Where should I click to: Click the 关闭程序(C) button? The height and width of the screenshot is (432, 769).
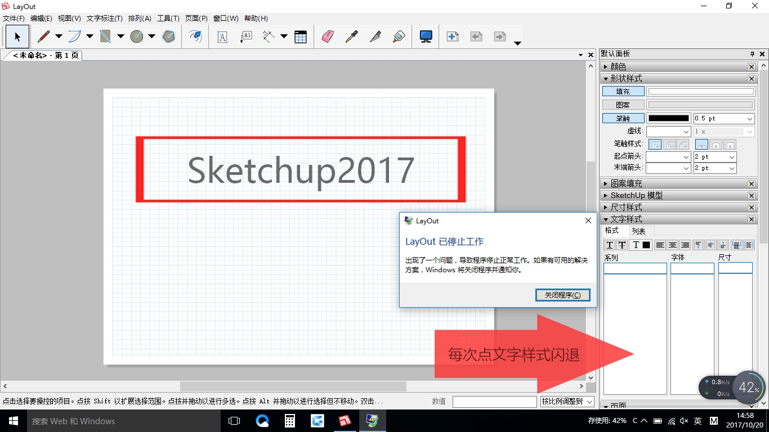(x=563, y=295)
